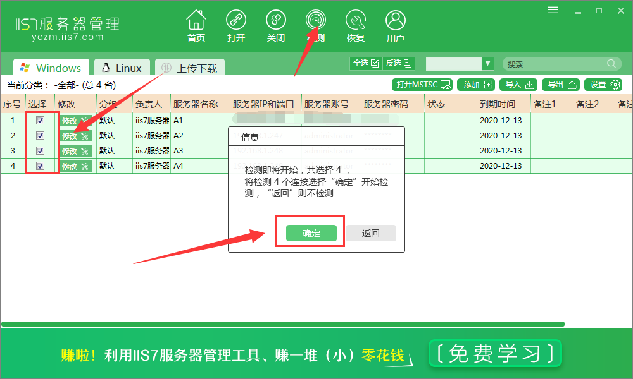Click 全选 select all button
This screenshot has width=633, height=379.
366,63
